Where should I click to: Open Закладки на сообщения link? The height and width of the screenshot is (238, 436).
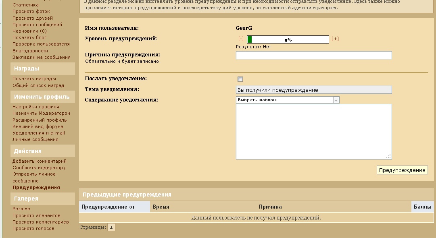(42, 57)
